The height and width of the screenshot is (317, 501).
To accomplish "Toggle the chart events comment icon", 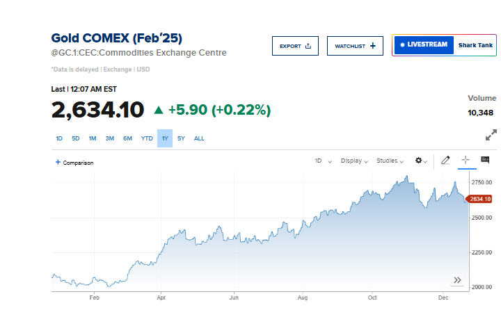I will click(485, 161).
